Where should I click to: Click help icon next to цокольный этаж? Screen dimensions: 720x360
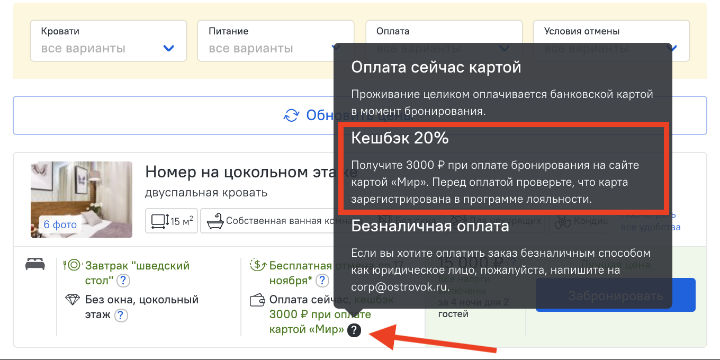click(121, 316)
